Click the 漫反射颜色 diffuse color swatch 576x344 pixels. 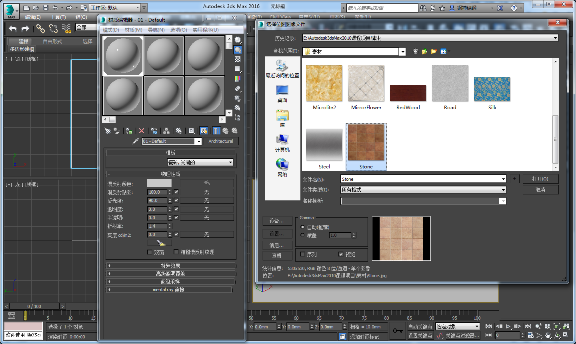tap(159, 183)
